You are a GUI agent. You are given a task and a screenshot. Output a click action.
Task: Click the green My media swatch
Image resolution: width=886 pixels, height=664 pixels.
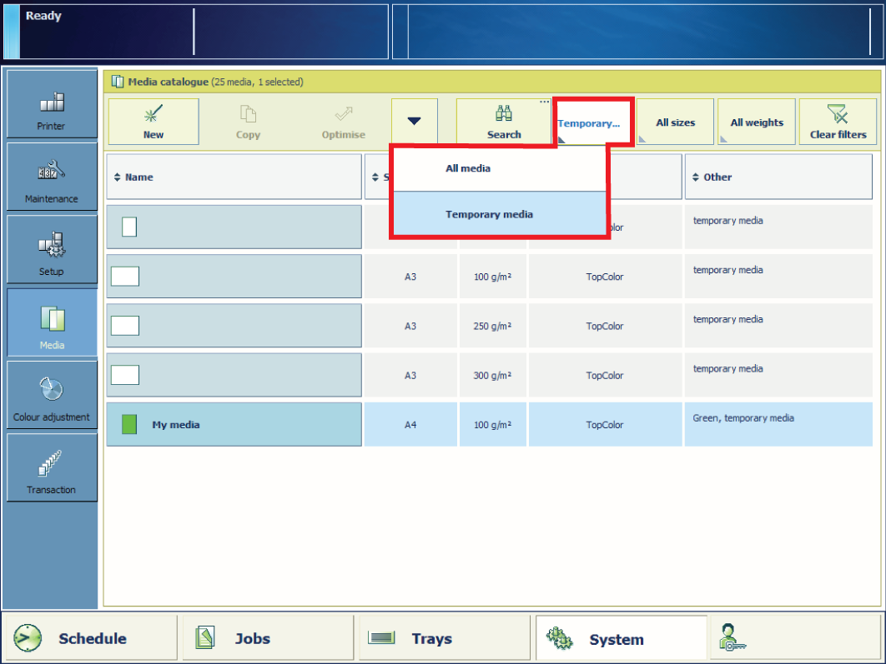click(129, 425)
